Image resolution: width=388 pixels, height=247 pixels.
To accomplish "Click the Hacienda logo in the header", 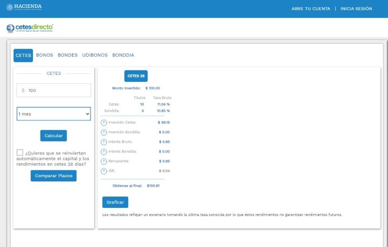I will coord(24,7).
